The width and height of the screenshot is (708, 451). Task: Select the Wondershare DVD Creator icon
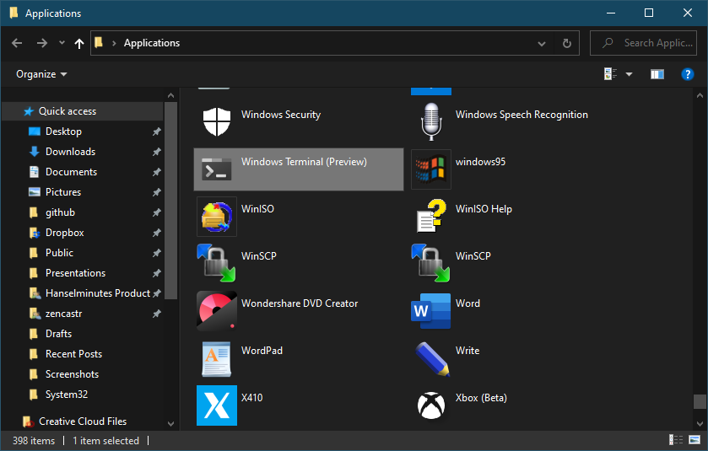pos(217,311)
